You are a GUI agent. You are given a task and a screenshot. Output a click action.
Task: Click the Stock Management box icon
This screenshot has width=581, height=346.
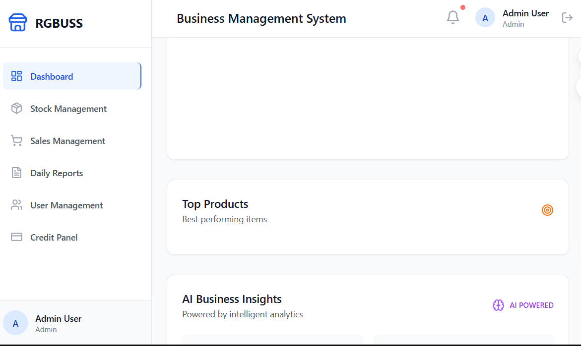tap(17, 108)
